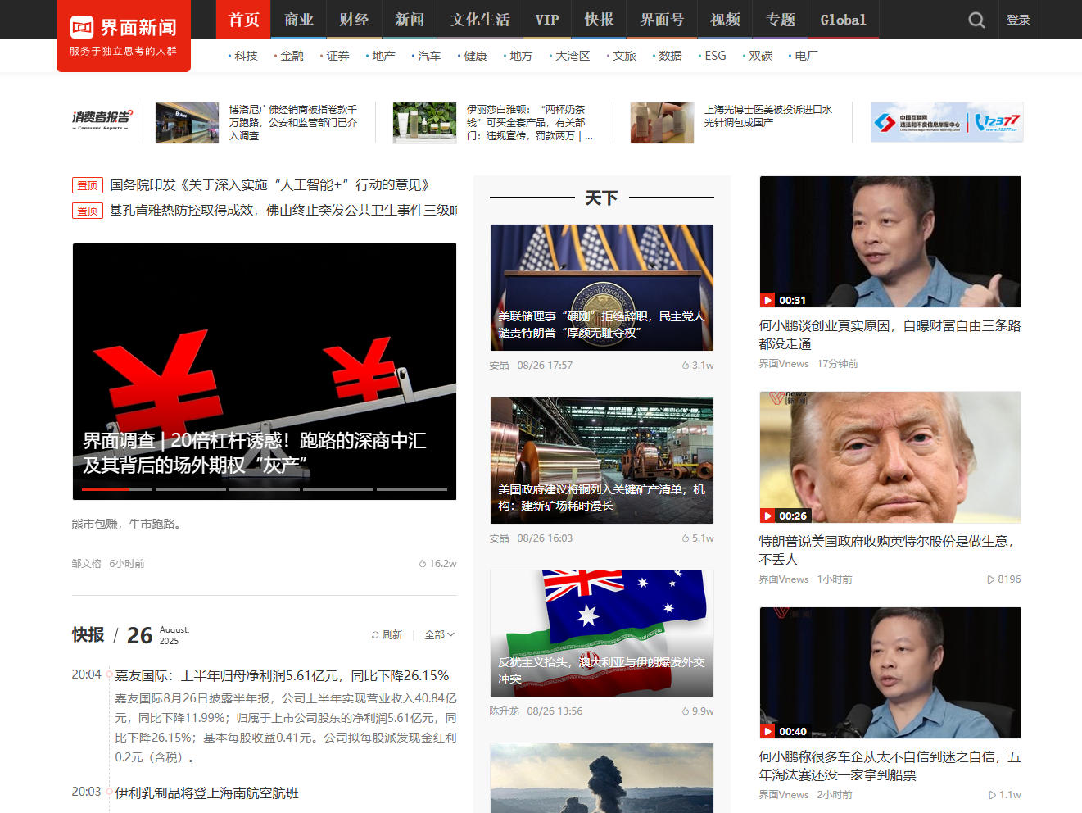Open the 界面调查 深商中汇 feature
Screen dimensions: 1082x813
[265, 371]
